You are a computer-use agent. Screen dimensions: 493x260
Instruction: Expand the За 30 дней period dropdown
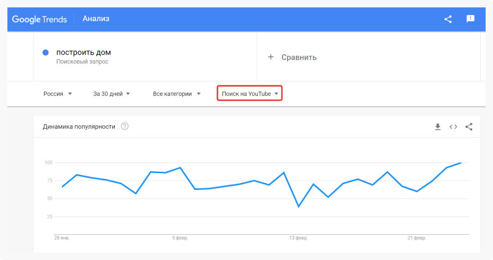(111, 94)
